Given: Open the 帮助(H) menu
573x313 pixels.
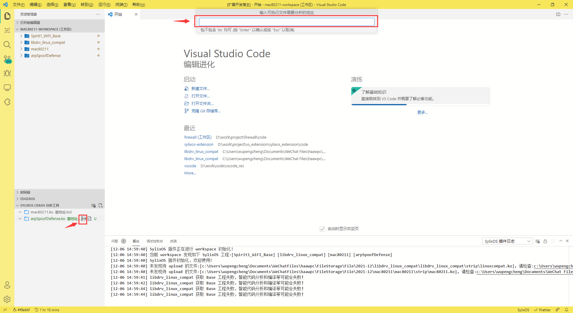Looking at the screenshot, I should (x=139, y=4).
